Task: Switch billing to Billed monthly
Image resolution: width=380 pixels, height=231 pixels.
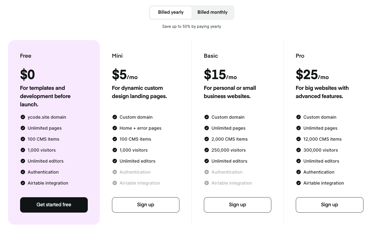Action: click(212, 12)
